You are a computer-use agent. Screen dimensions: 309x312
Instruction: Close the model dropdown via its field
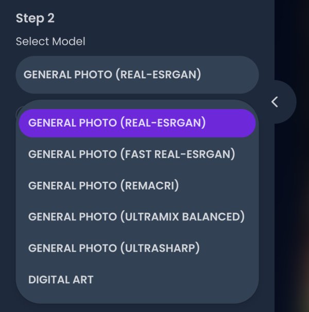137,75
